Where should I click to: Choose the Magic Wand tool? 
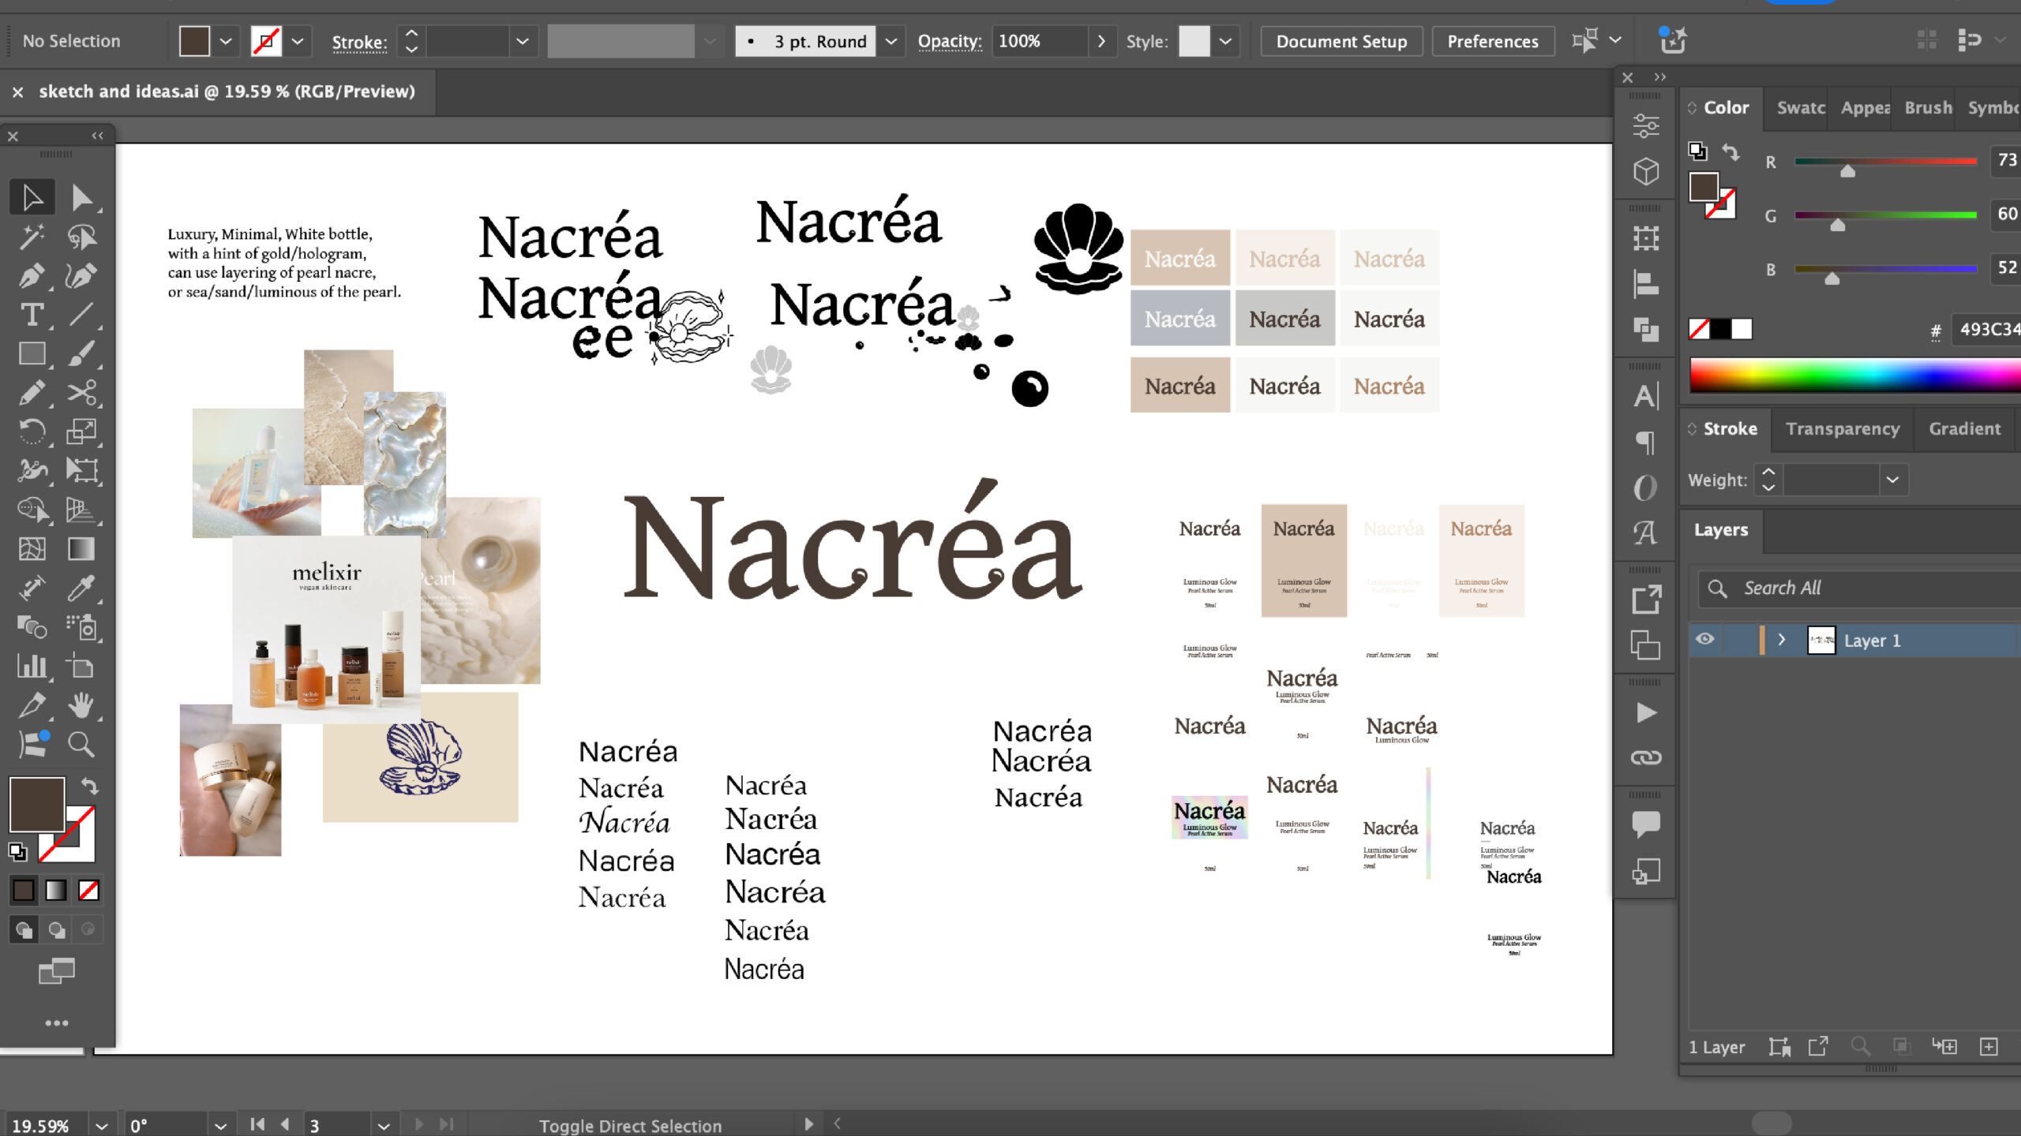pos(32,237)
